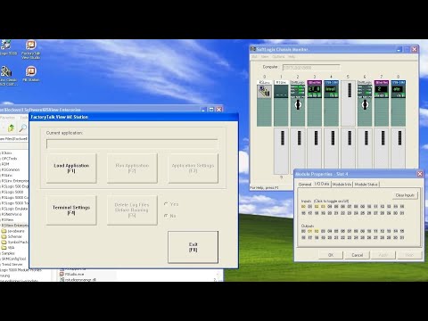Screen dimensions: 428x321
Task: Toggle input bit 02 on slot 4
Action: [317, 207]
